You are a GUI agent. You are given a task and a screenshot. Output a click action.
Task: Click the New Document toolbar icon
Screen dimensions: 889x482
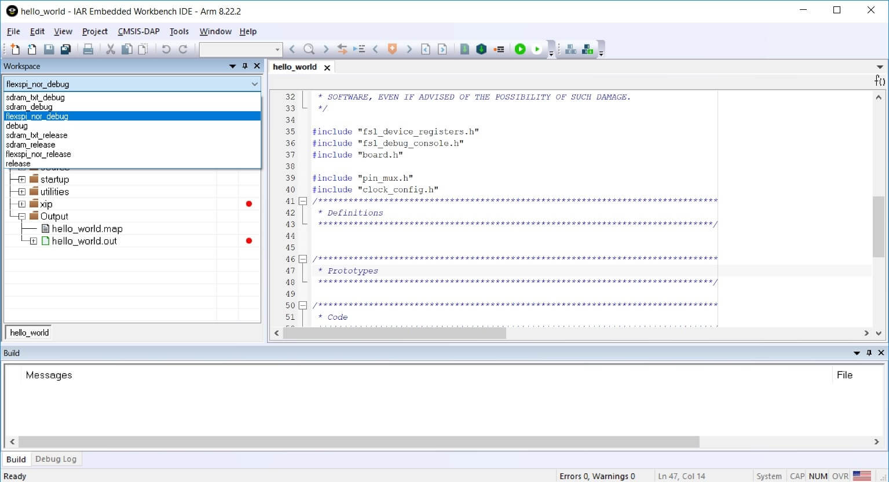[x=15, y=49]
